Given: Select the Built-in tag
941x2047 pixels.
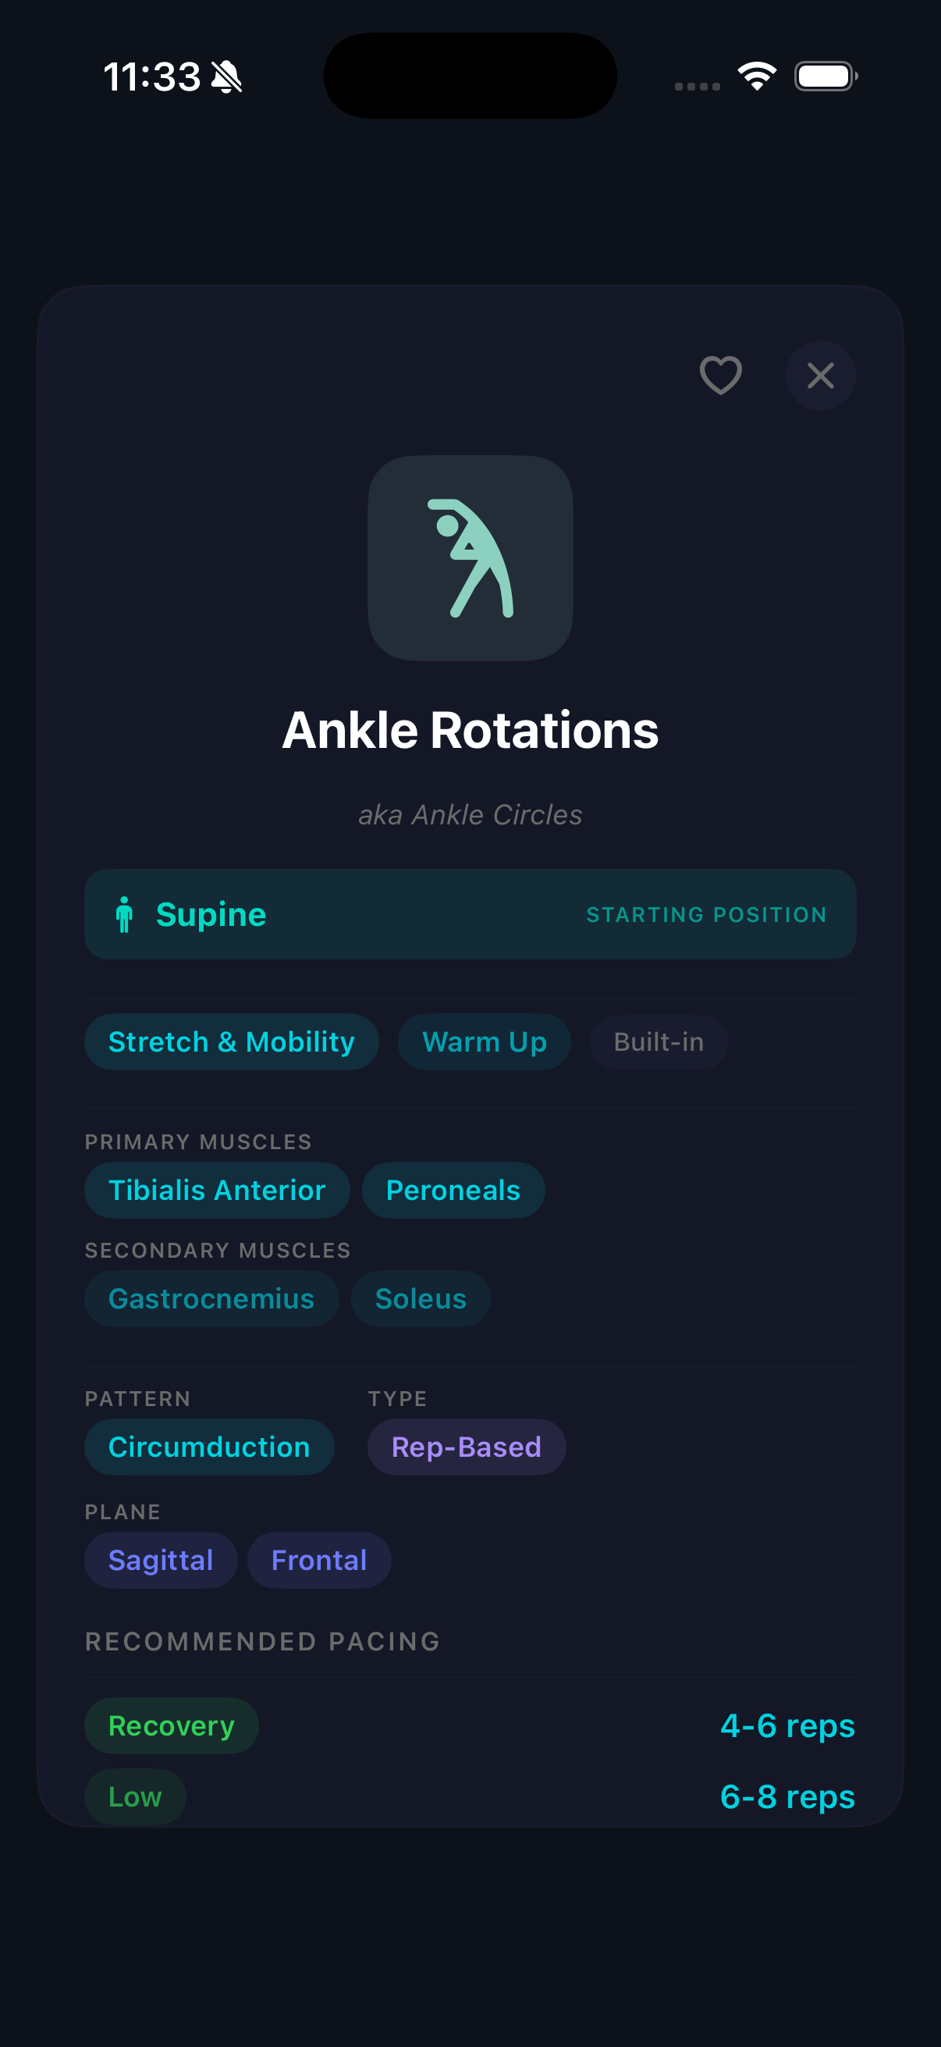Looking at the screenshot, I should [659, 1041].
